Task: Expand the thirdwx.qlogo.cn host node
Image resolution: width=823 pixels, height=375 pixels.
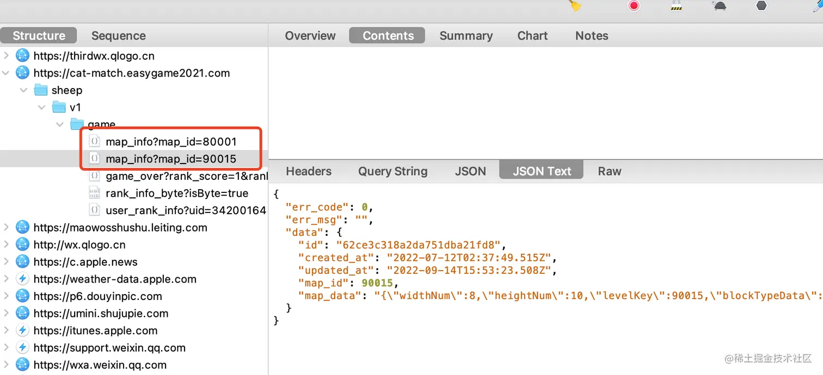Action: [x=6, y=55]
